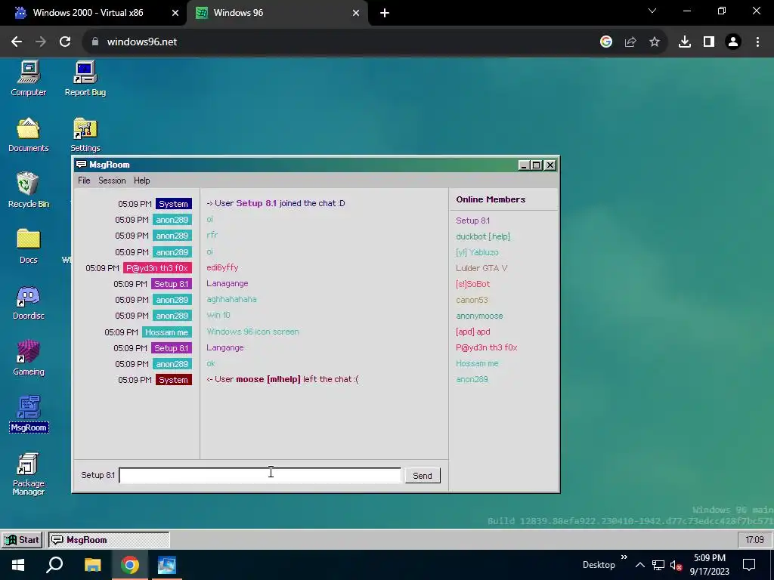
Task: Select the Recycle Bin icon
Action: (x=28, y=190)
